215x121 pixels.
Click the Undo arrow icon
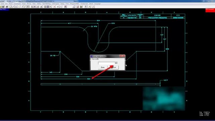tap(58, 7)
